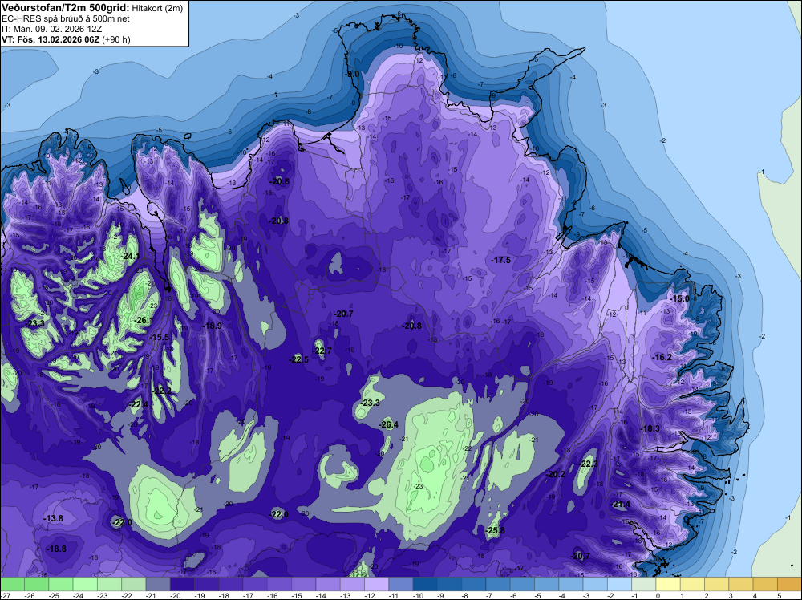This screenshot has width=802, height=600.
Task: Select the -22.4 temperature value
Action: [x=138, y=404]
